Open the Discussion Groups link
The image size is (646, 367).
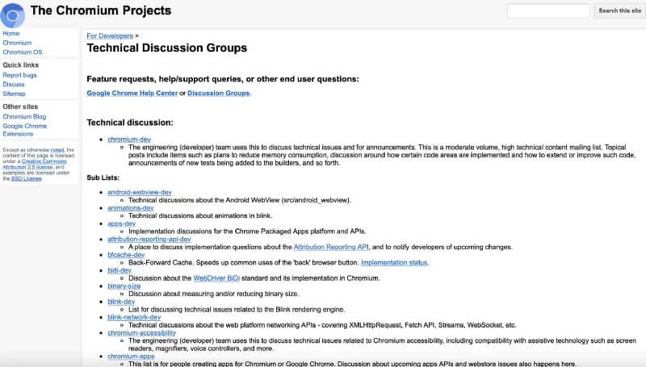pos(219,93)
